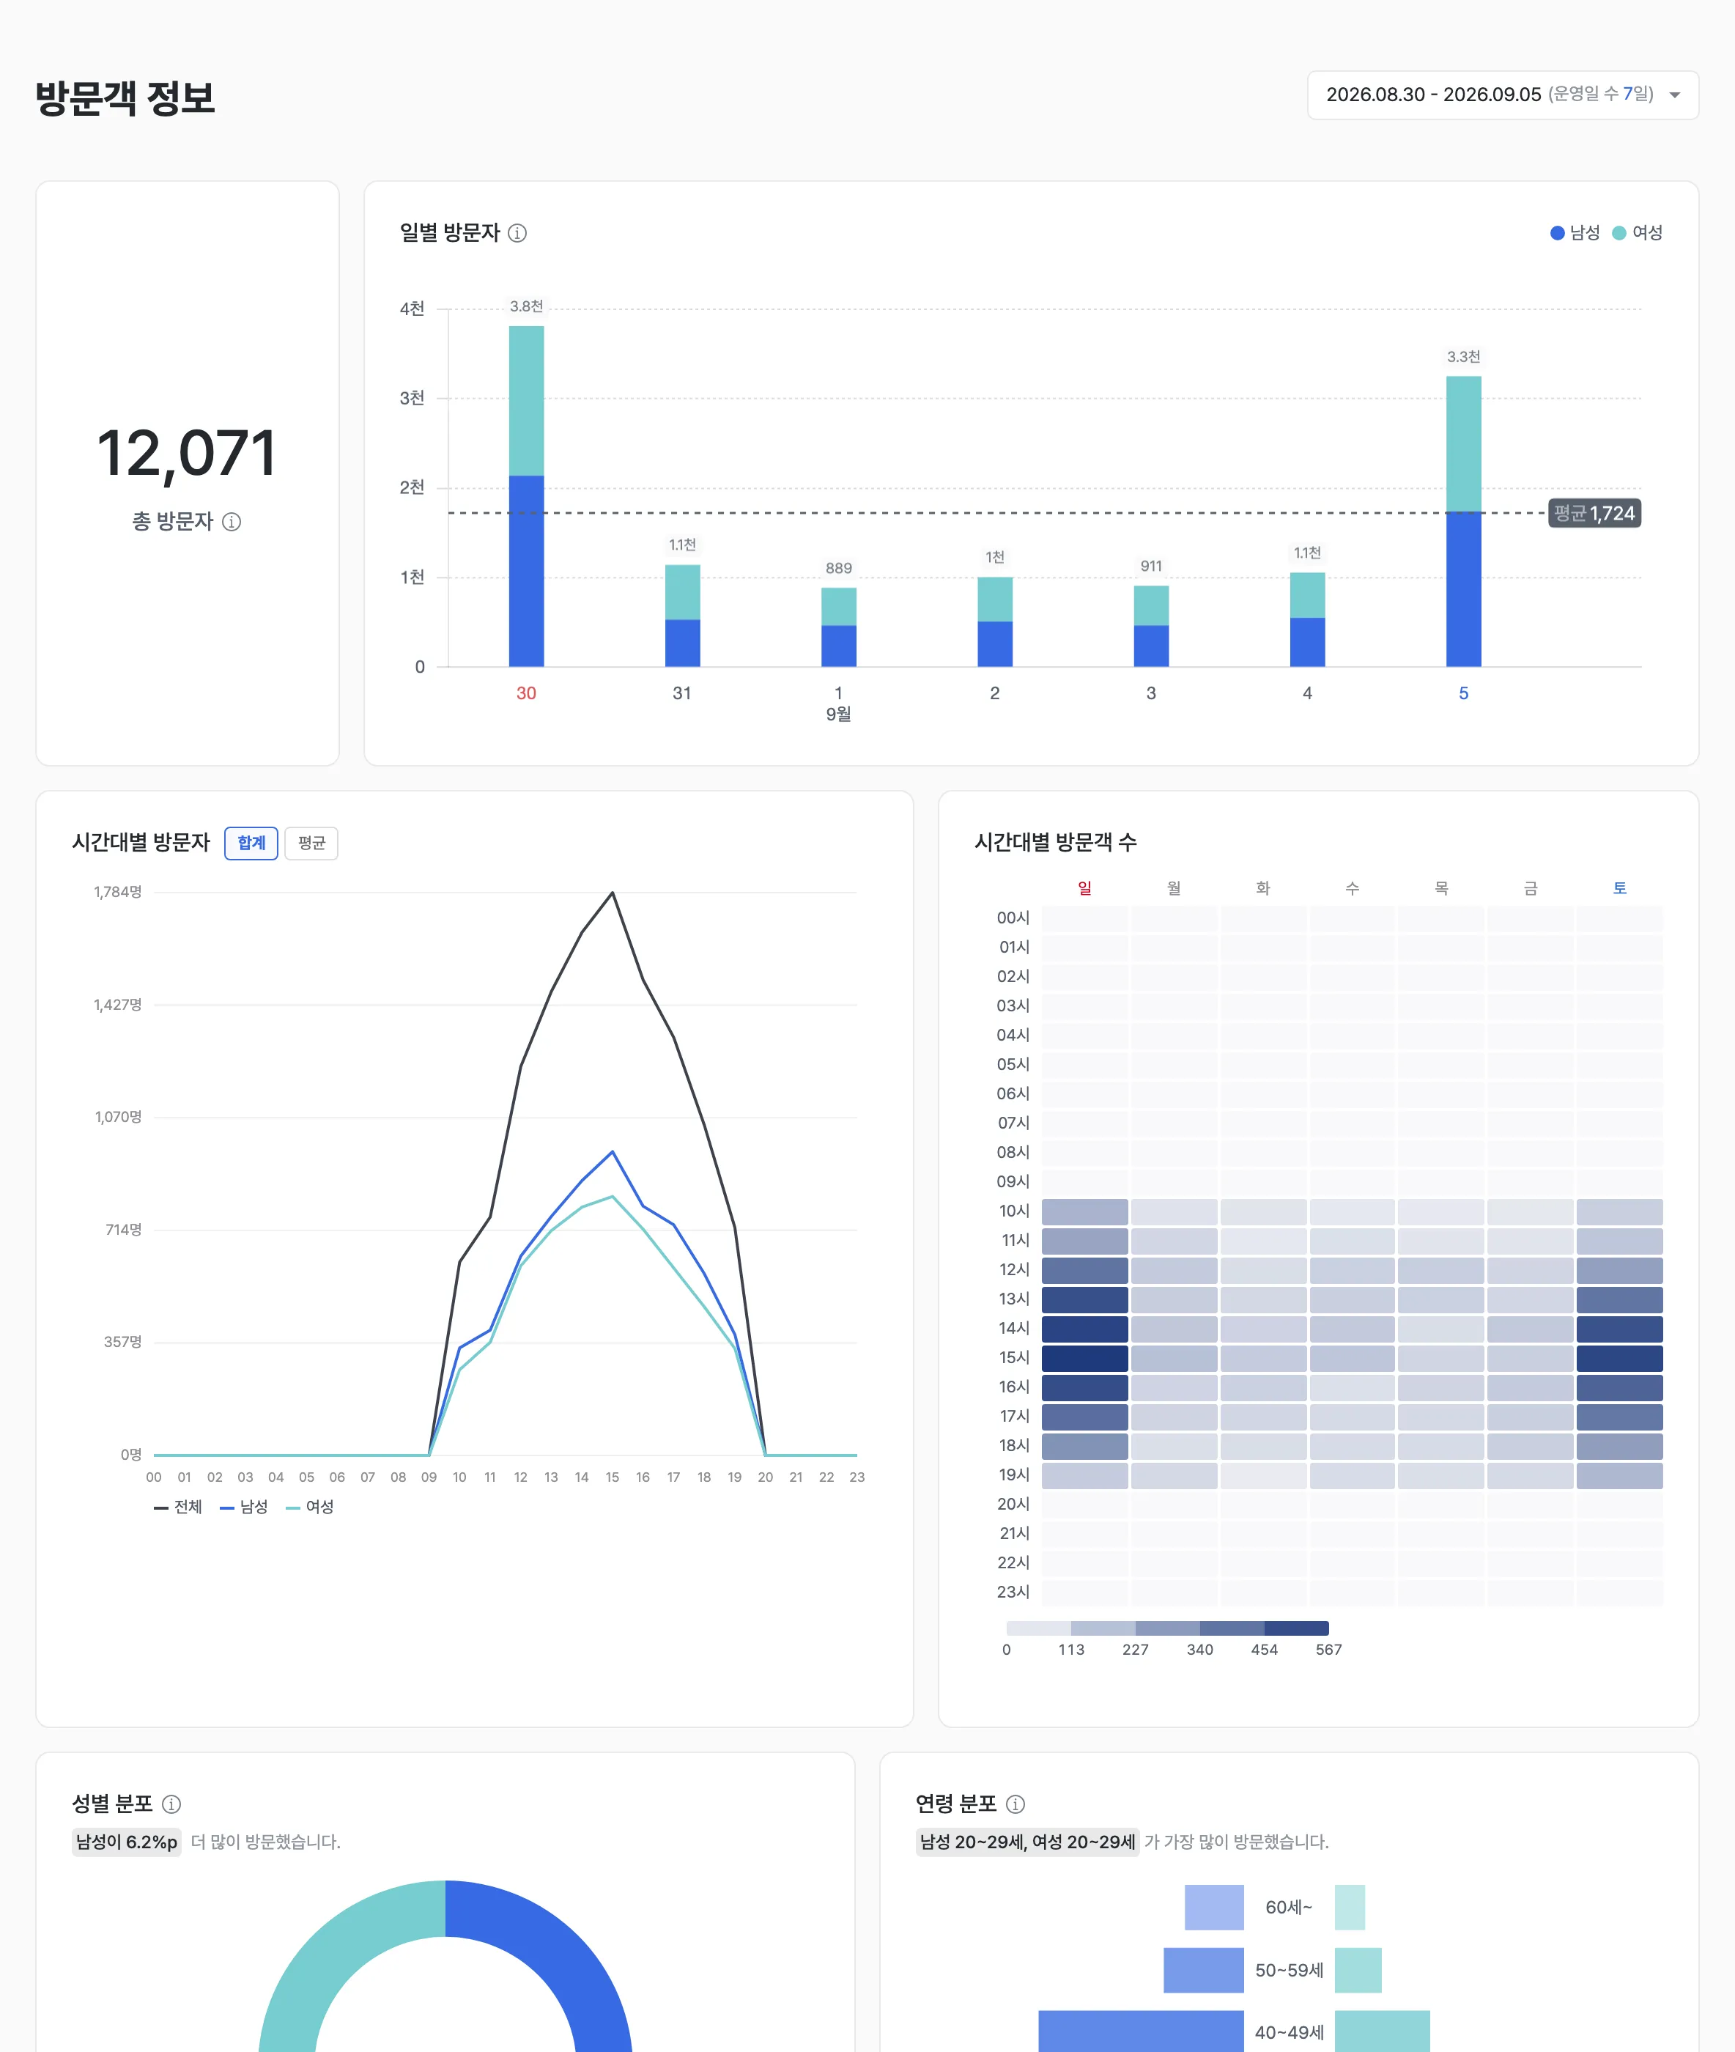1735x2052 pixels.
Task: Toggle the 여성 legend in daily visitors chart
Action: 1638,233
